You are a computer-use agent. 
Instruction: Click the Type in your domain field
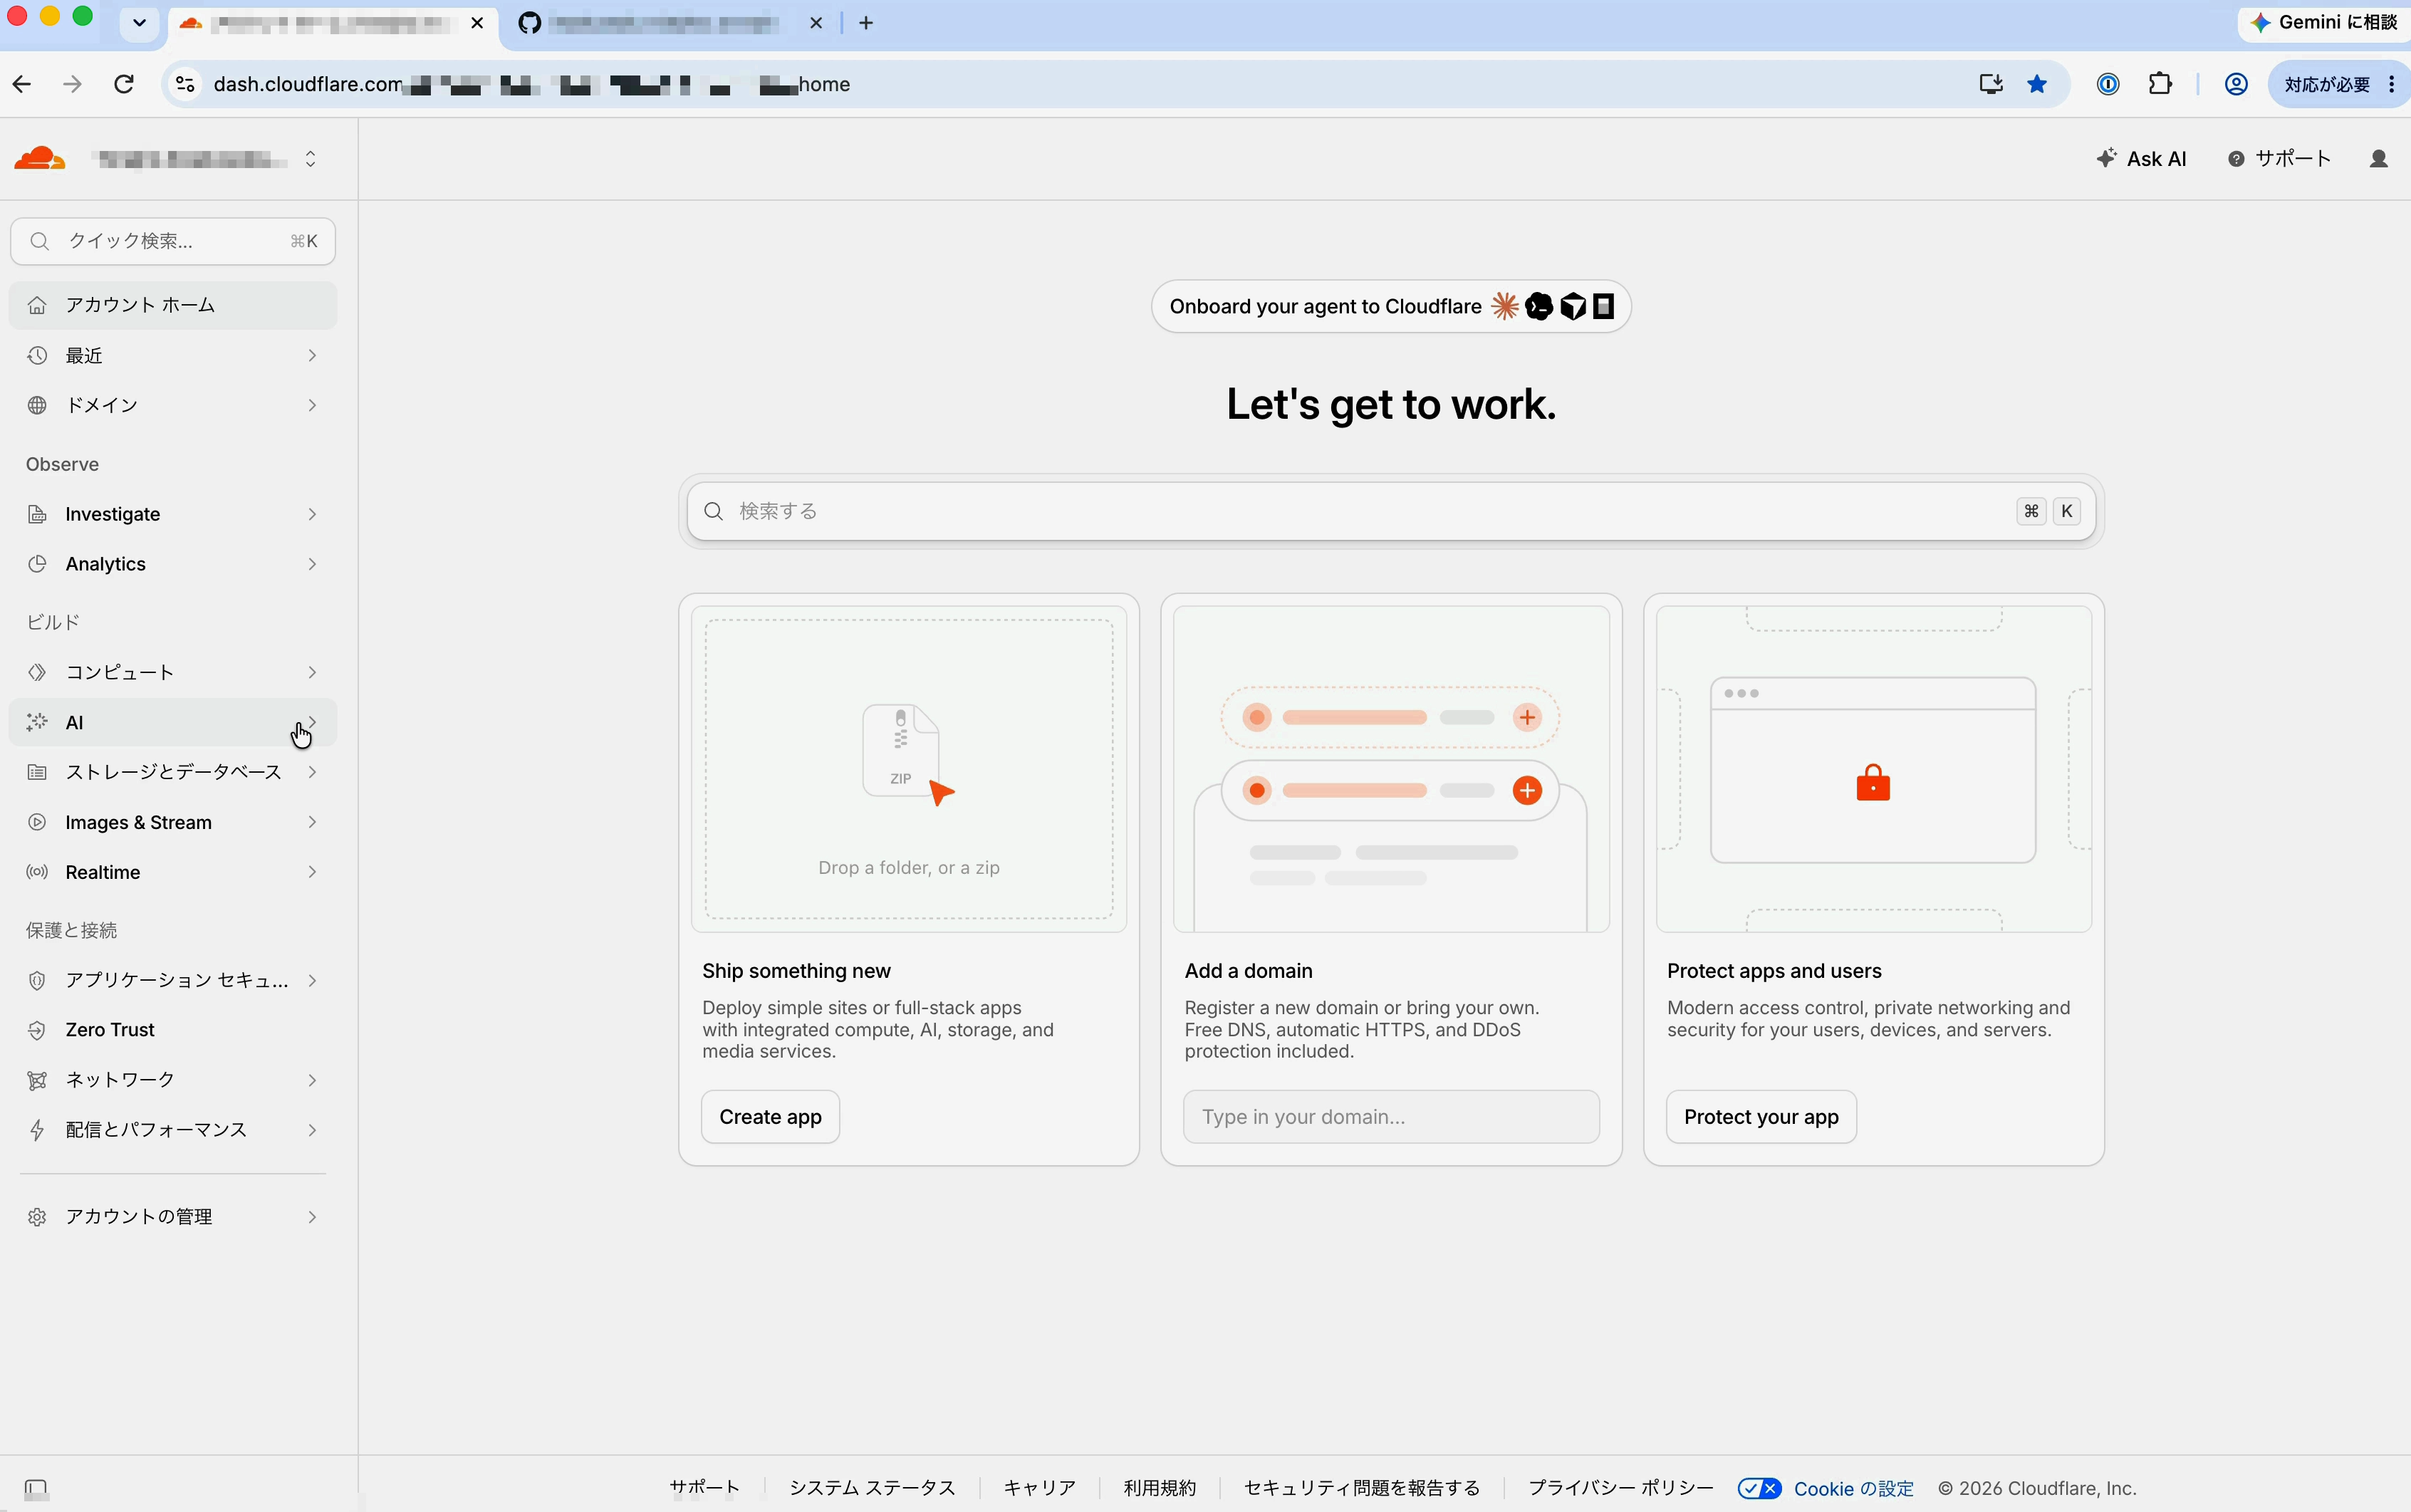[1391, 1117]
